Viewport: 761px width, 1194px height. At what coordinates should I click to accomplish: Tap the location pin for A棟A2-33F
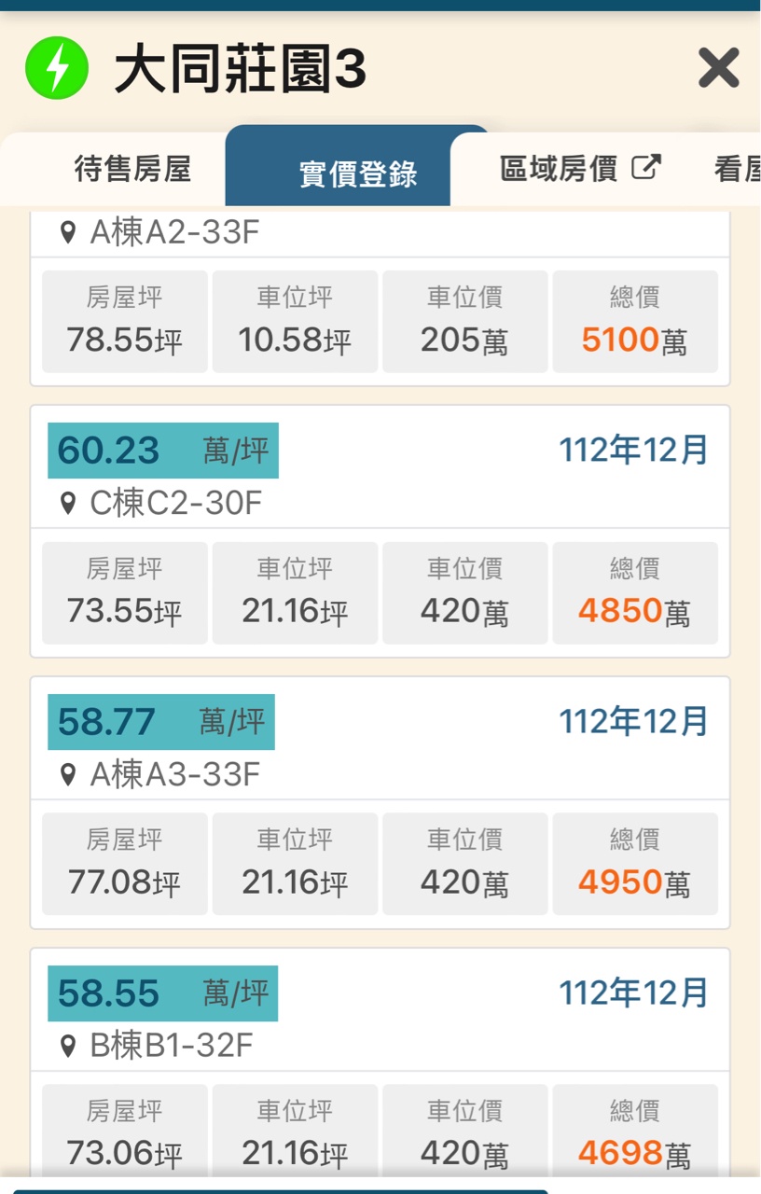pyautogui.click(x=67, y=232)
